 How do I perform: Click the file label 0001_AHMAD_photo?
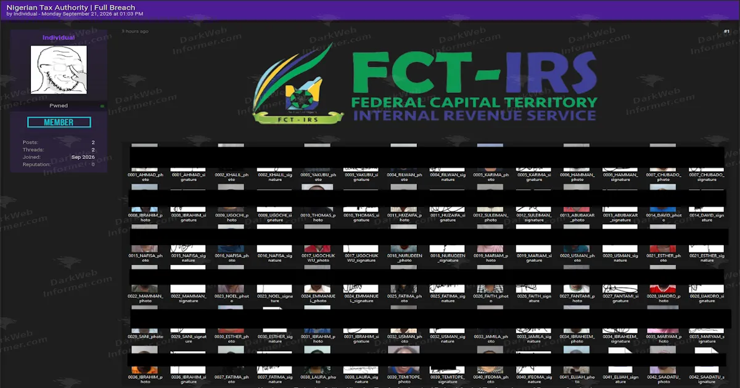coord(146,177)
